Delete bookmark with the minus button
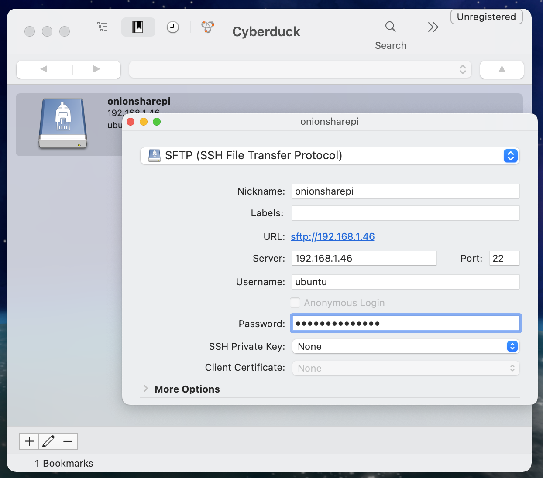Screen dimensions: 543x478 (x=68, y=441)
